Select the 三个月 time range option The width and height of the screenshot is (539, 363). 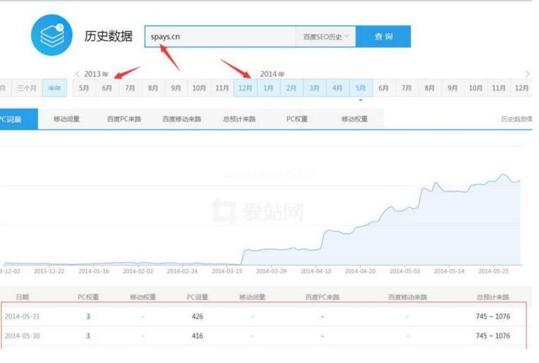(x=26, y=88)
